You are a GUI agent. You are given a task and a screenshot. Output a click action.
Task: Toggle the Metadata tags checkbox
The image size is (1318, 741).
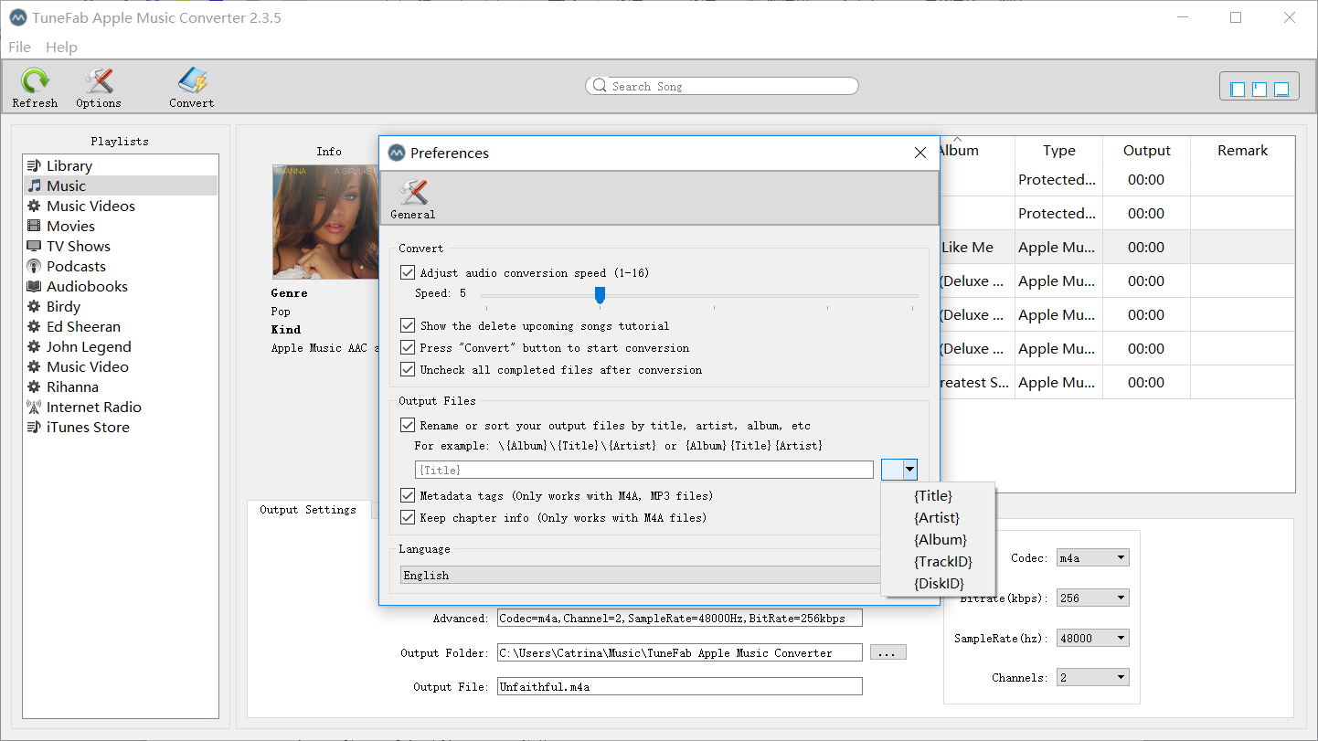(408, 495)
